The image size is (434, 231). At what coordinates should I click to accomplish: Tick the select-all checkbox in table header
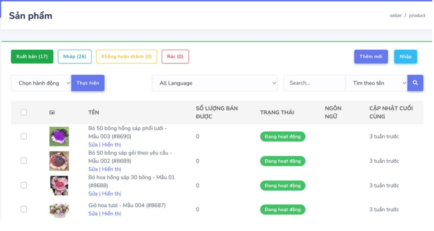pos(24,112)
